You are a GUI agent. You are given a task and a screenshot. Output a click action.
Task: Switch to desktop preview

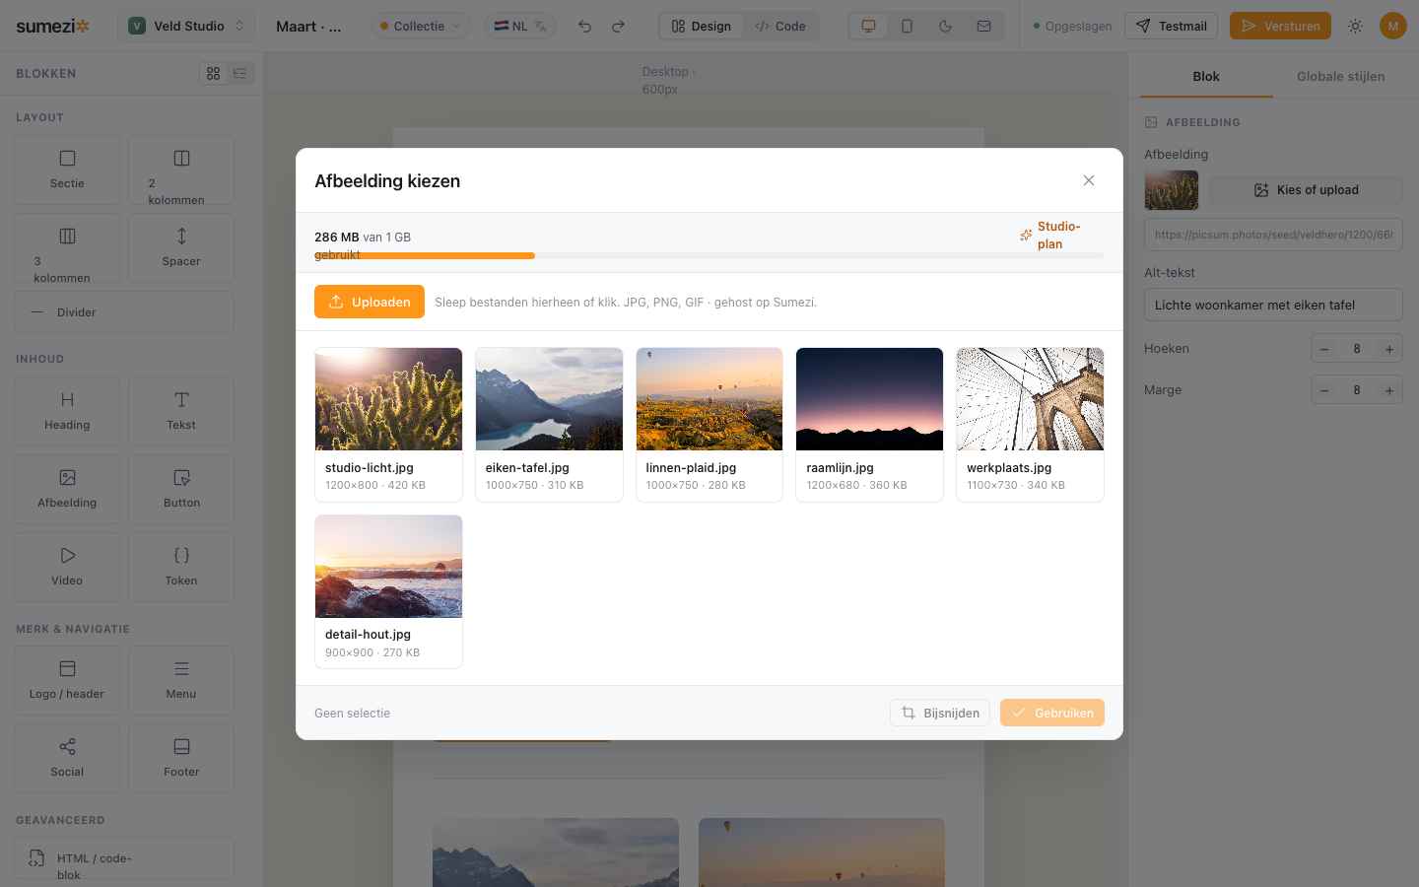coord(868,27)
